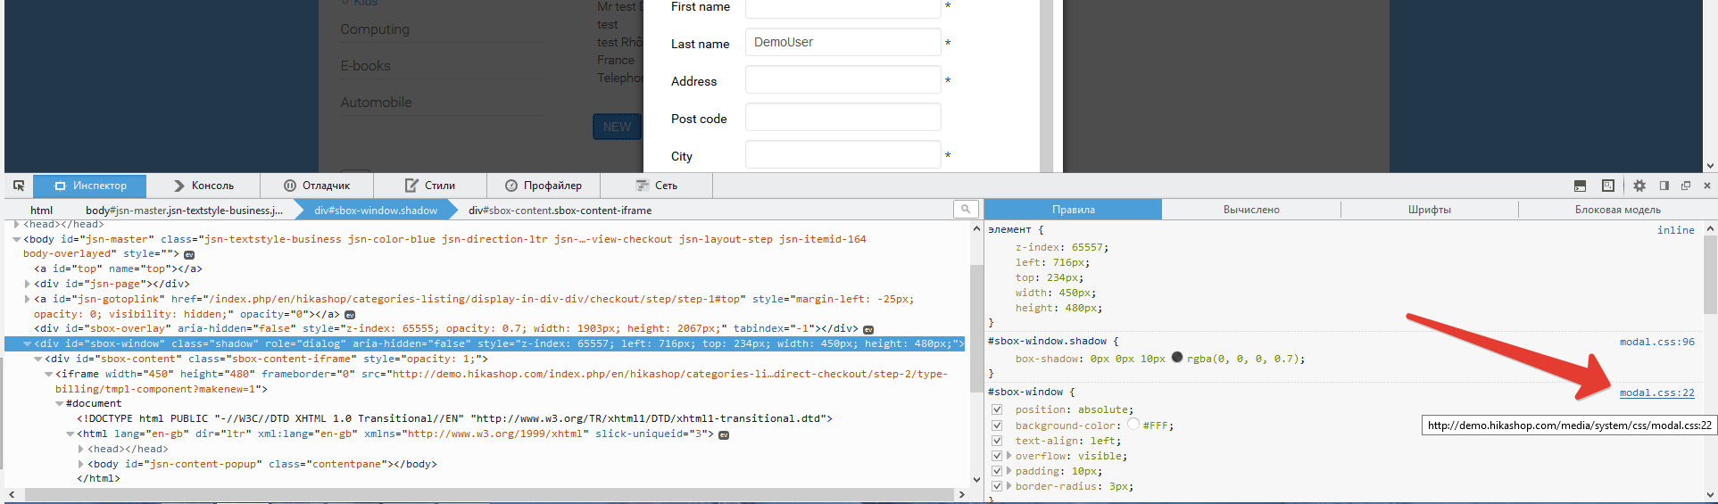Expand the jsn-page div node

pos(28,284)
